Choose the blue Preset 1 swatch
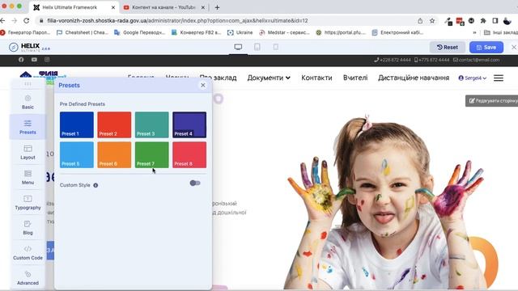This screenshot has width=518, height=291. pos(77,124)
